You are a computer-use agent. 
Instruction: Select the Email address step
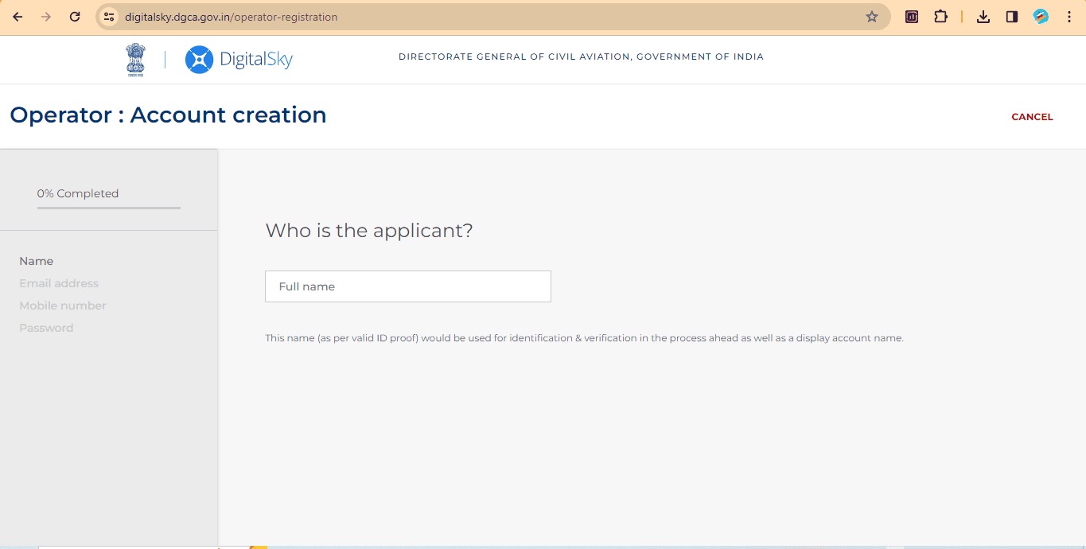(59, 283)
